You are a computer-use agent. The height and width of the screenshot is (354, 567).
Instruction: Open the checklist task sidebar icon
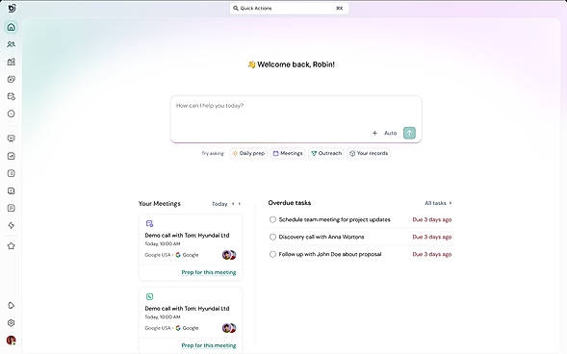pos(12,156)
